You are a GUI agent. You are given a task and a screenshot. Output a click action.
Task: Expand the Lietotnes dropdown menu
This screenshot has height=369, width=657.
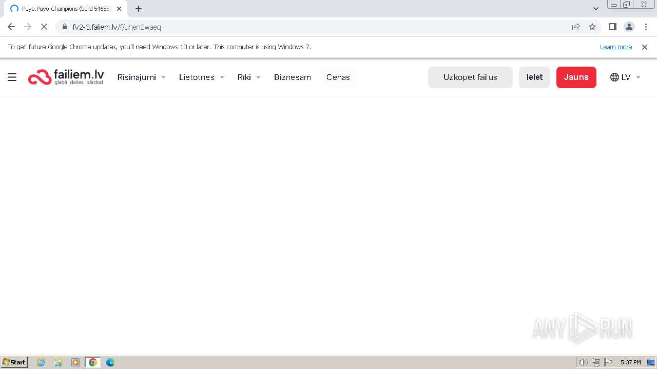pyautogui.click(x=201, y=77)
